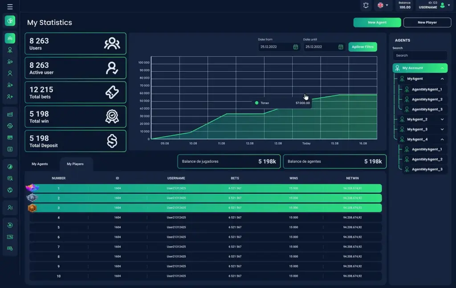
Task: Click the New Player button
Action: coord(427,22)
